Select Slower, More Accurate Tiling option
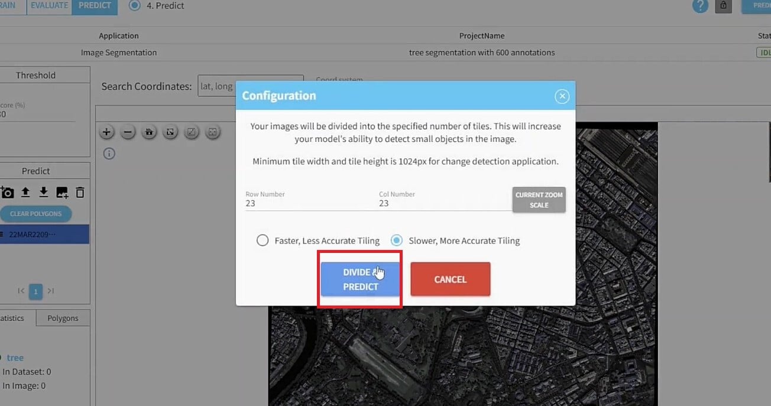 tap(397, 241)
